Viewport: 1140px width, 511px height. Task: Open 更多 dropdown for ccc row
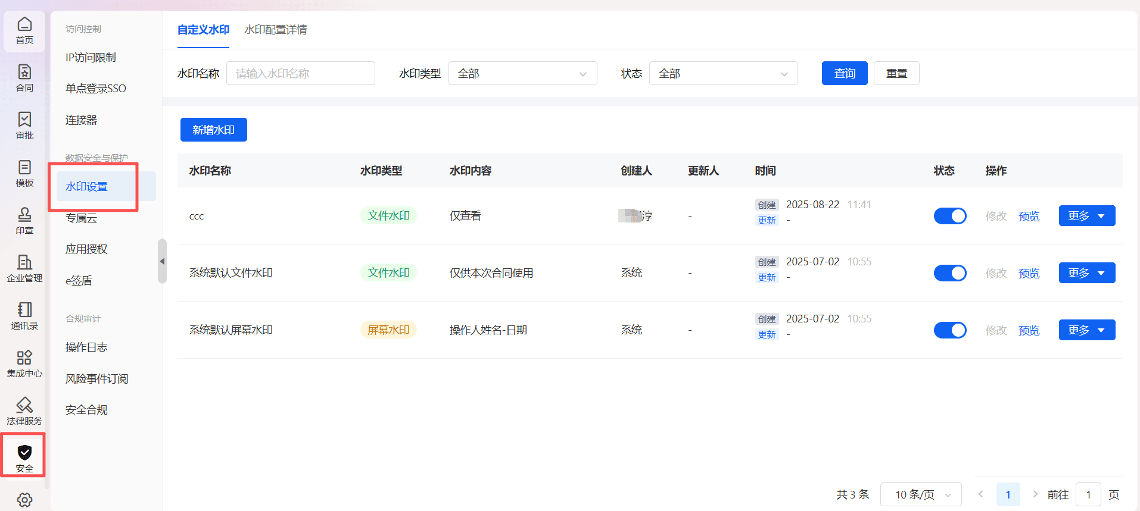click(x=1086, y=216)
